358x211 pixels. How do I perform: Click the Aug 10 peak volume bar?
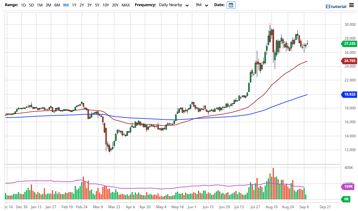pos(273,183)
